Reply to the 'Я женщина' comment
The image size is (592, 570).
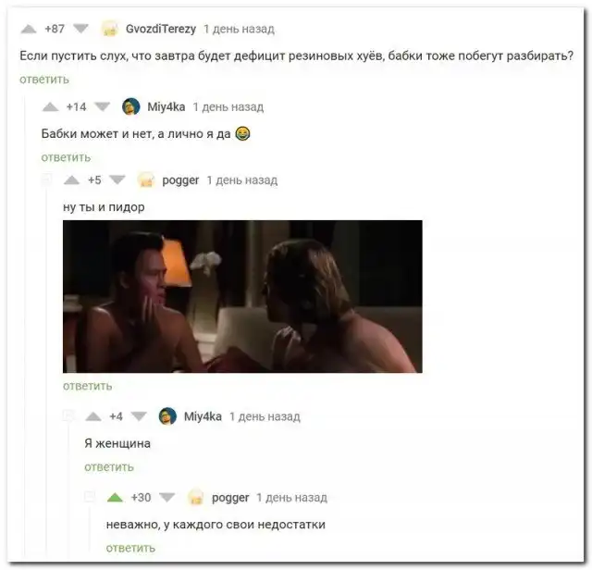[109, 467]
